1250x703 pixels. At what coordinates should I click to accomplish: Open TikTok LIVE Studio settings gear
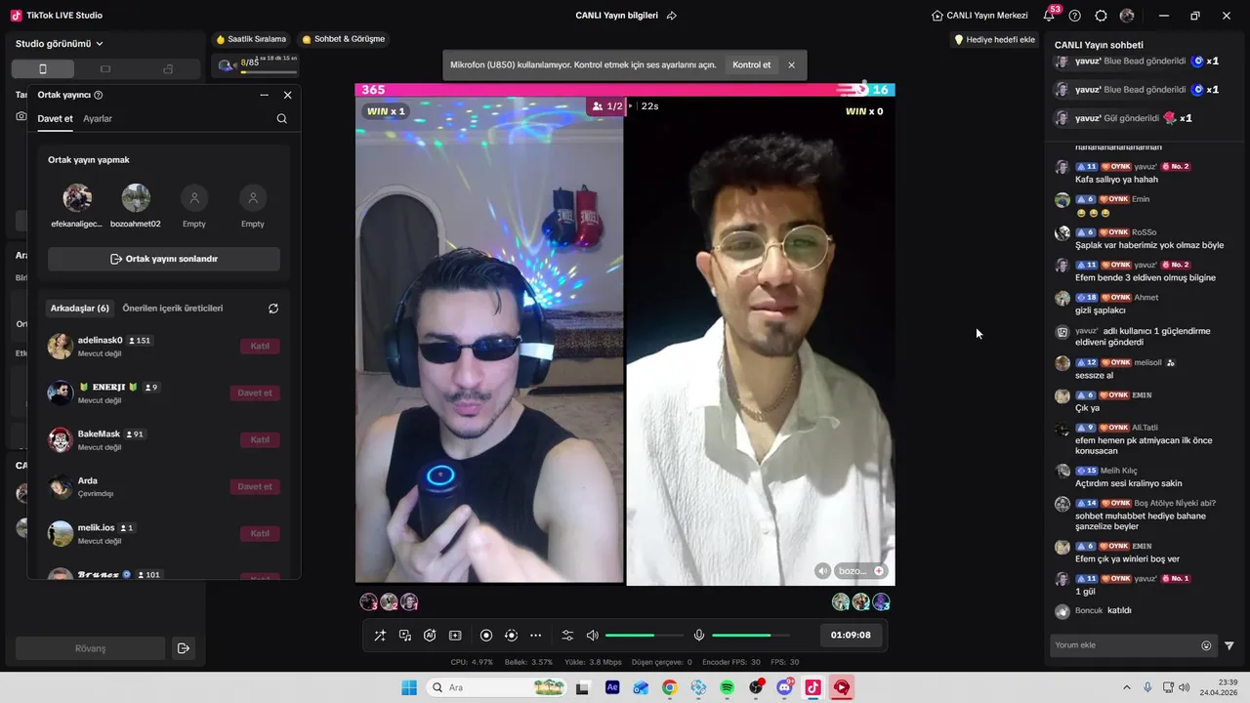(1101, 16)
